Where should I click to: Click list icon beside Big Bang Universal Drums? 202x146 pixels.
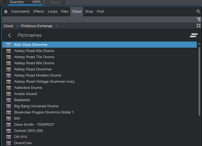tap(9, 106)
